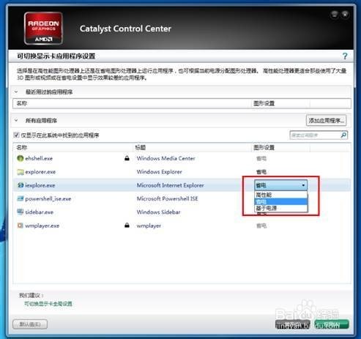Click the ehshell.exe application icon
361x339 pixels.
tap(21, 158)
